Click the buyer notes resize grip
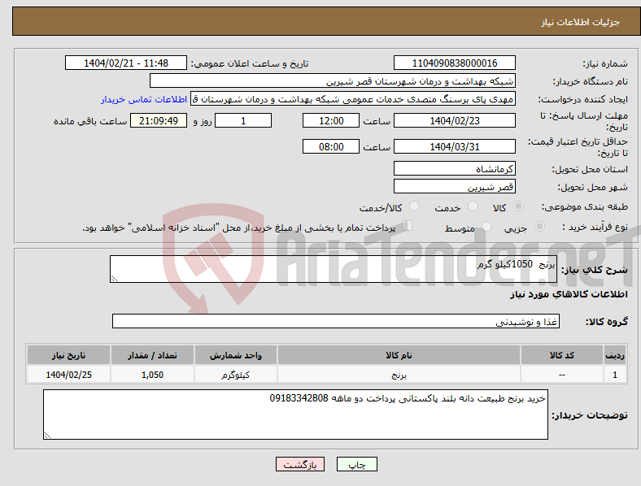The image size is (641, 486). pos(47,436)
